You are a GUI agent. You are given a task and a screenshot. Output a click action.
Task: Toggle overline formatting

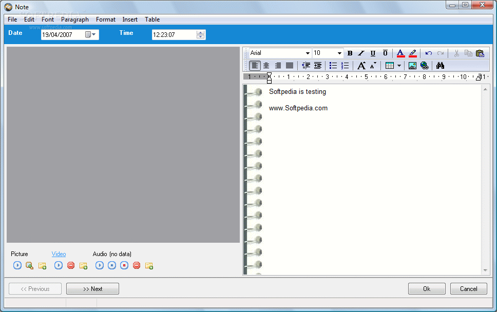pyautogui.click(x=385, y=53)
